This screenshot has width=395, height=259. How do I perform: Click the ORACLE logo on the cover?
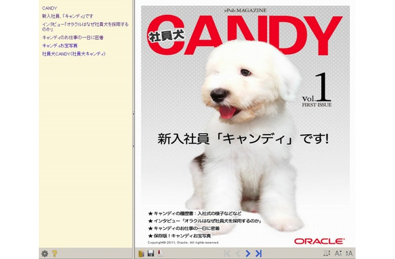point(319,242)
